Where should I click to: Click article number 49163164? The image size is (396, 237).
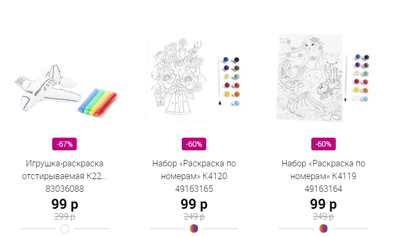point(323,189)
